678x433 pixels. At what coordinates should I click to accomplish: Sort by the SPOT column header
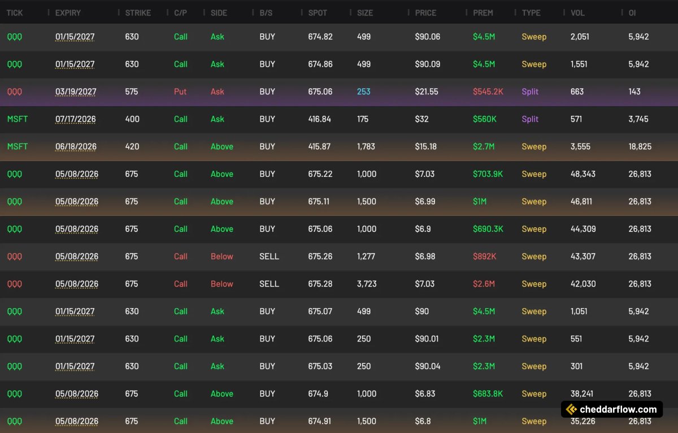[x=318, y=12]
